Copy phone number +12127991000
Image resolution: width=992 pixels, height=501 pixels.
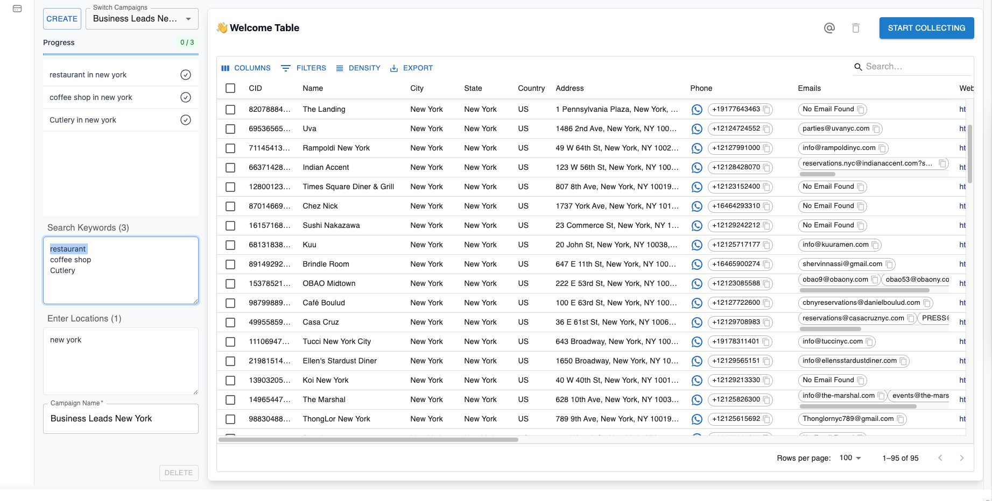767,148
